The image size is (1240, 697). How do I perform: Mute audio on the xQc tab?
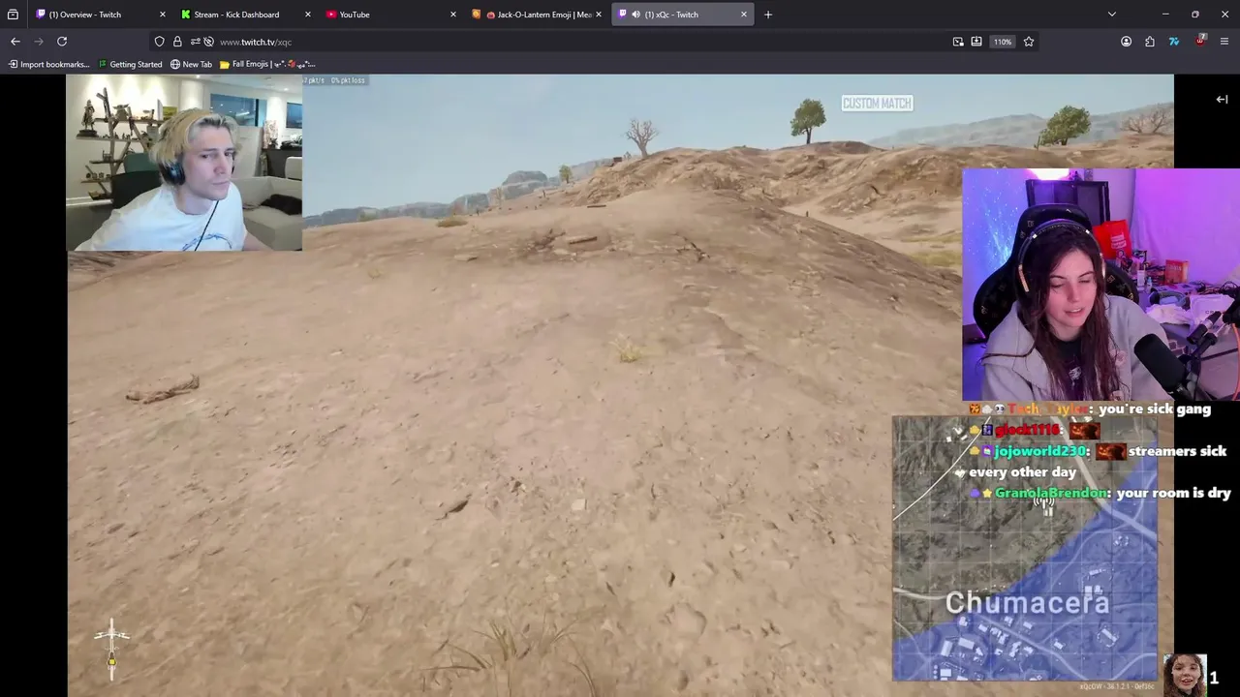point(635,15)
